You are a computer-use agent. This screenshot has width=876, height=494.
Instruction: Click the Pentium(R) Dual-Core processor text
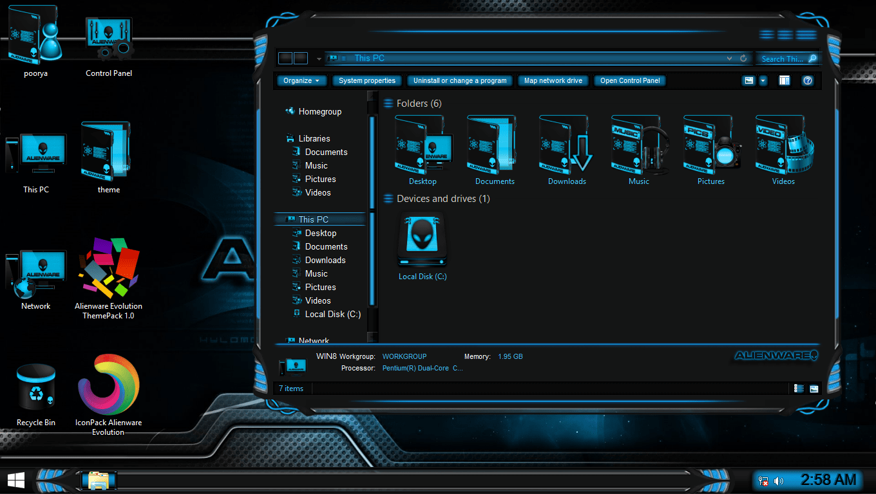pyautogui.click(x=423, y=369)
